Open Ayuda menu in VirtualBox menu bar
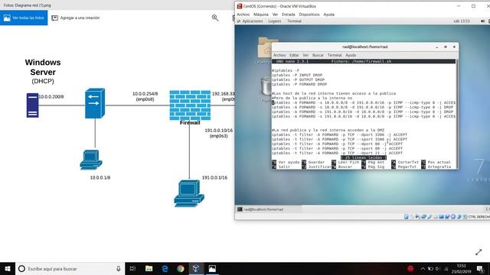 click(328, 15)
